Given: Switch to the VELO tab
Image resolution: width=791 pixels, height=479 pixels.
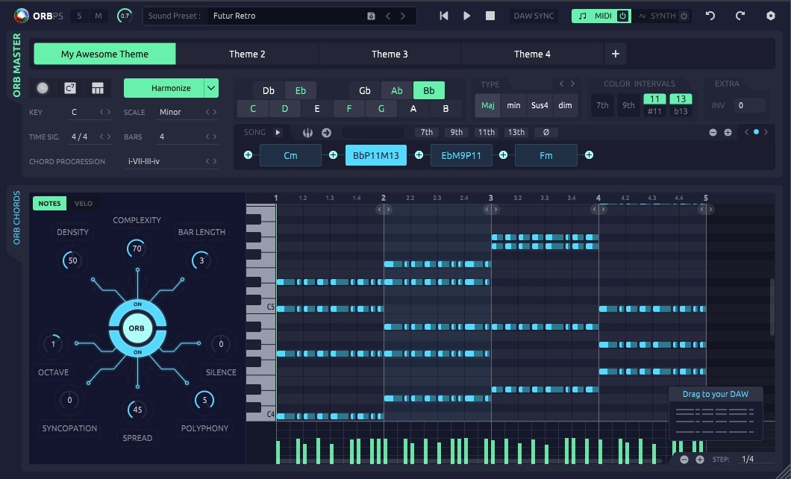Looking at the screenshot, I should 84,204.
